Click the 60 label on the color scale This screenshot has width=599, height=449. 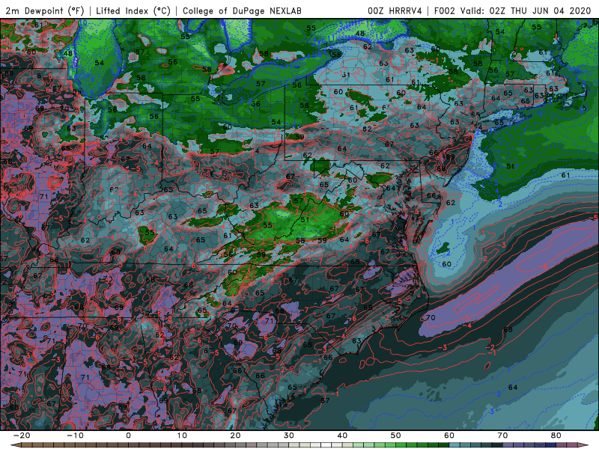pos(449,436)
